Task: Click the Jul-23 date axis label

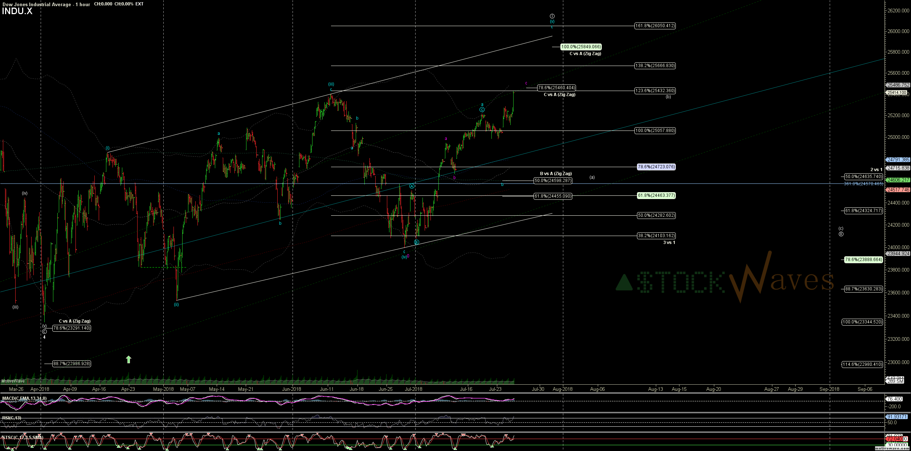Action: click(x=495, y=389)
